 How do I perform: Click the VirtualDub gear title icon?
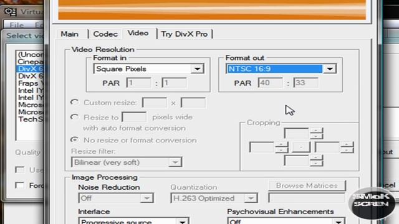(x=11, y=12)
